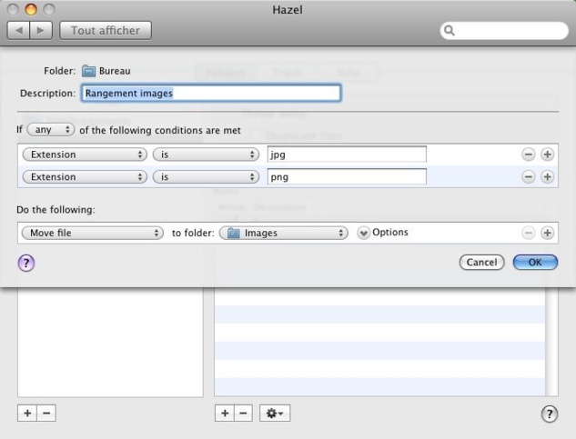Remove the png condition with minus button
Image resolution: width=576 pixels, height=439 pixels.
point(529,177)
